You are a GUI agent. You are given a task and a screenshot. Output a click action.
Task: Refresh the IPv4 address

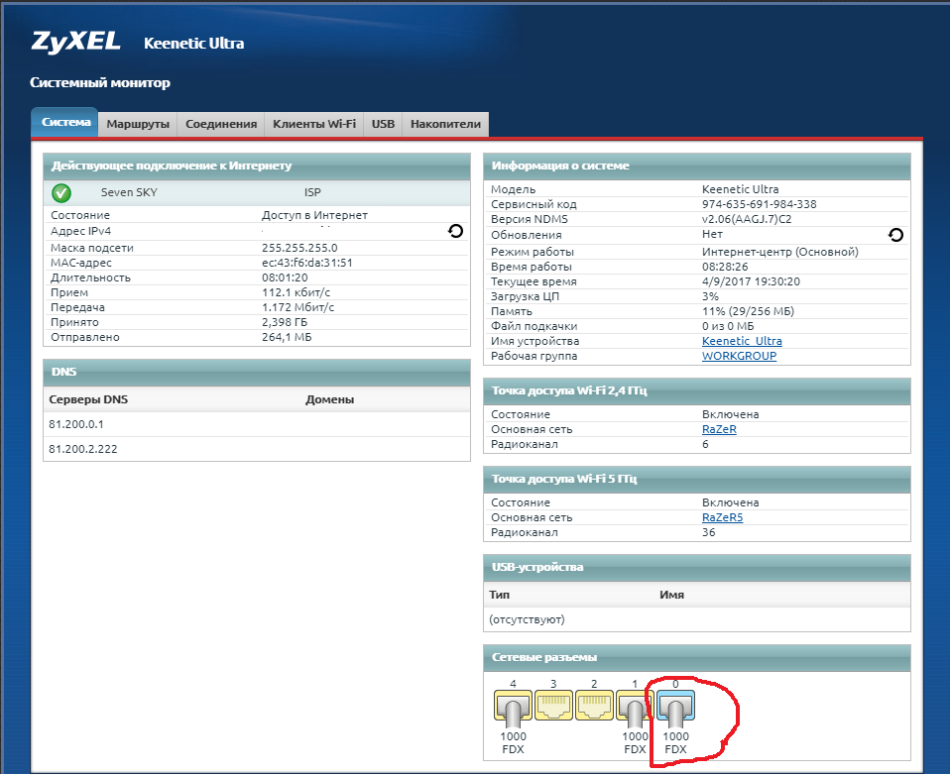pyautogui.click(x=455, y=231)
